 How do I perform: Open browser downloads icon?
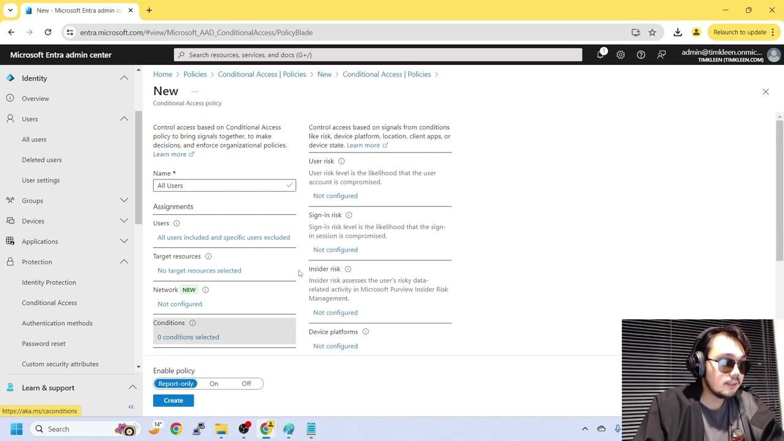pos(677,32)
